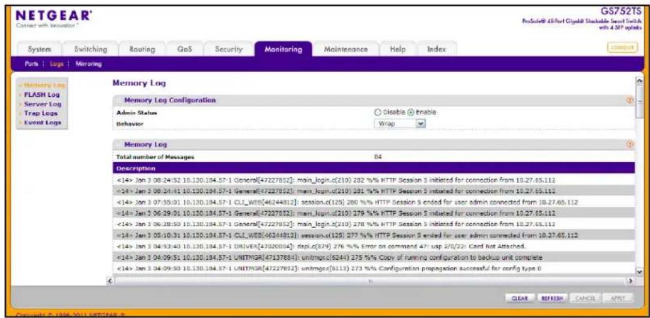Screen dimensions: 650x318
Task: Select the Monitoring tab
Action: tap(283, 49)
